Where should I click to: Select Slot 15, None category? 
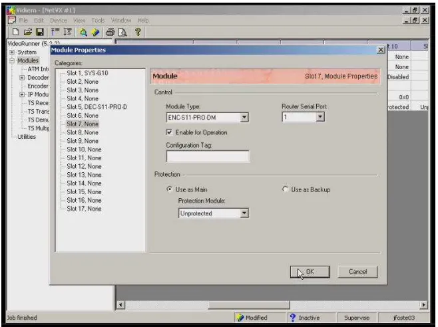tap(84, 191)
